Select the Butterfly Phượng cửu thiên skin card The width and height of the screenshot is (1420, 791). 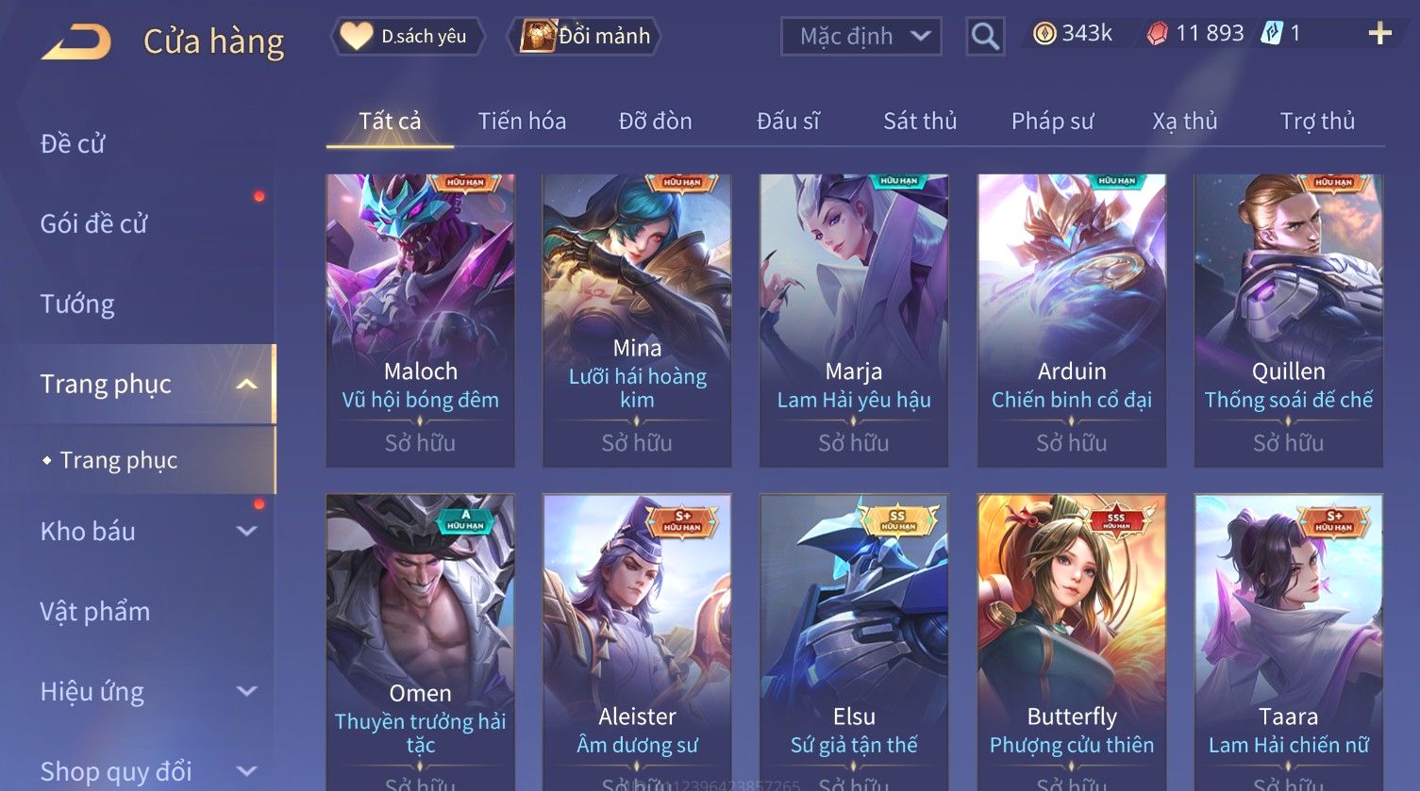[1071, 641]
